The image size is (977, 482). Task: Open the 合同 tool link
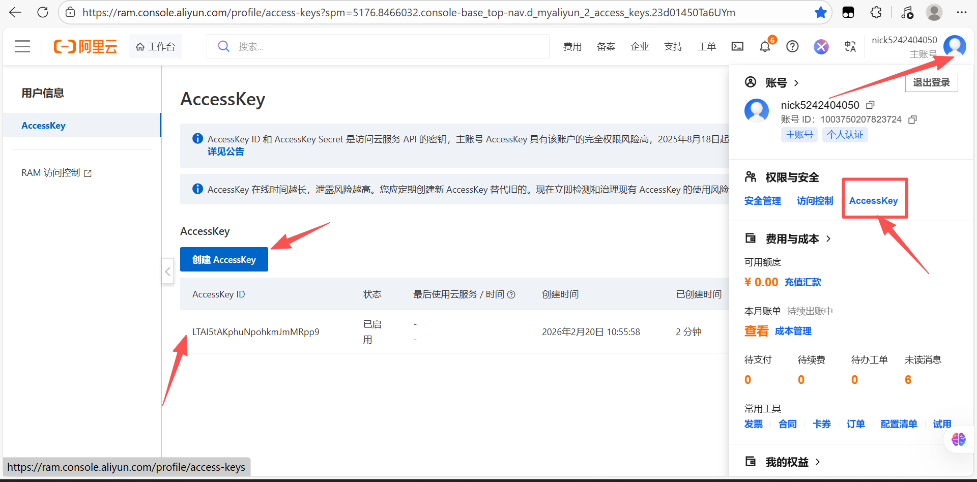[788, 424]
